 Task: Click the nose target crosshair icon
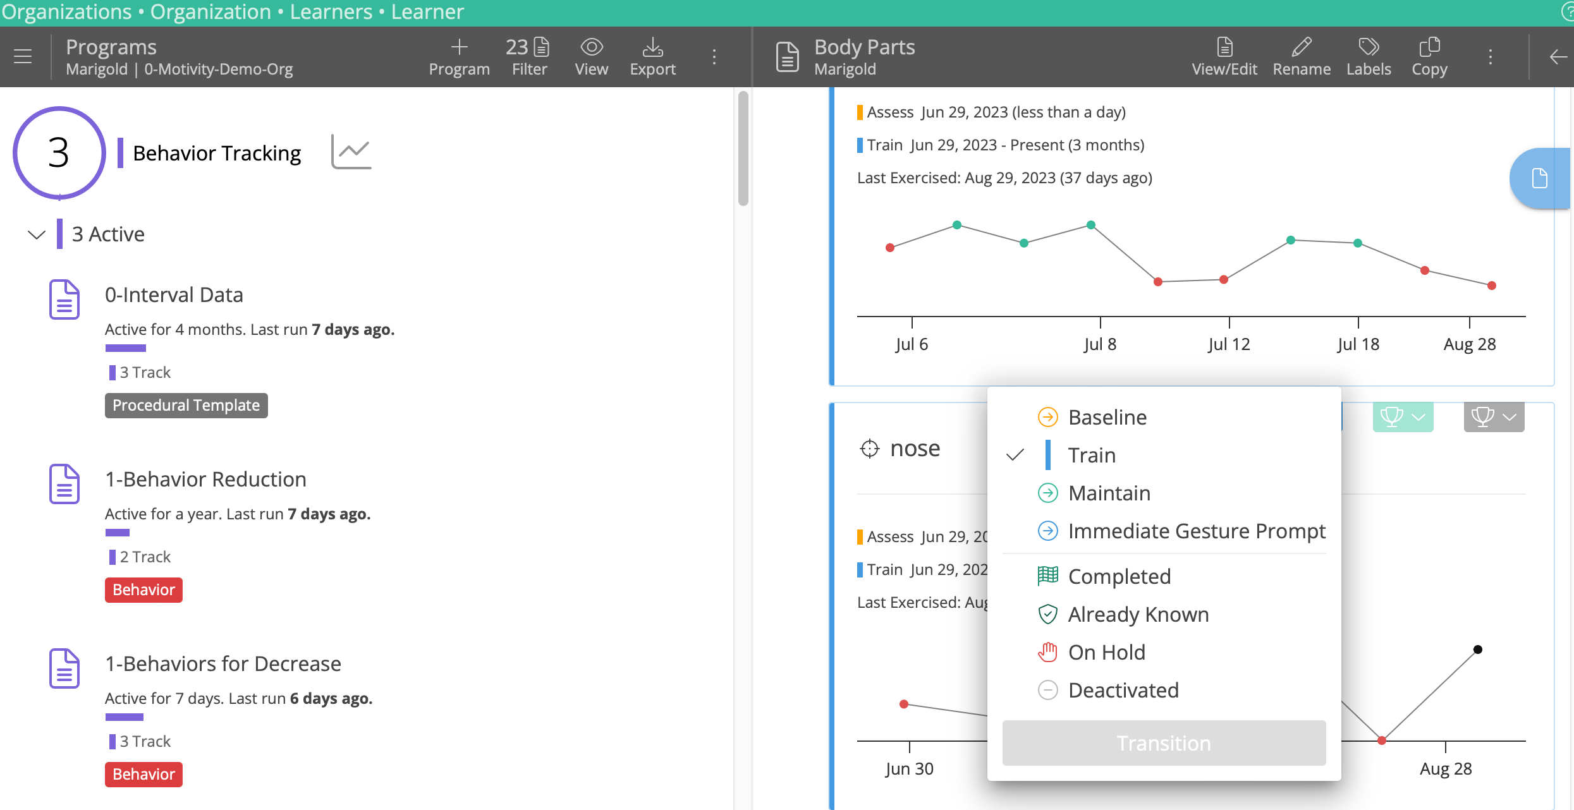tap(870, 449)
